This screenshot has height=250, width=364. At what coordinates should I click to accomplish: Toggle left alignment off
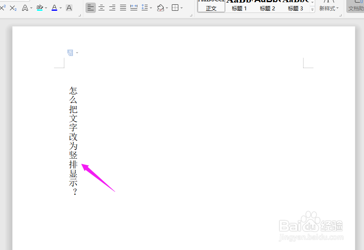tap(90, 7)
